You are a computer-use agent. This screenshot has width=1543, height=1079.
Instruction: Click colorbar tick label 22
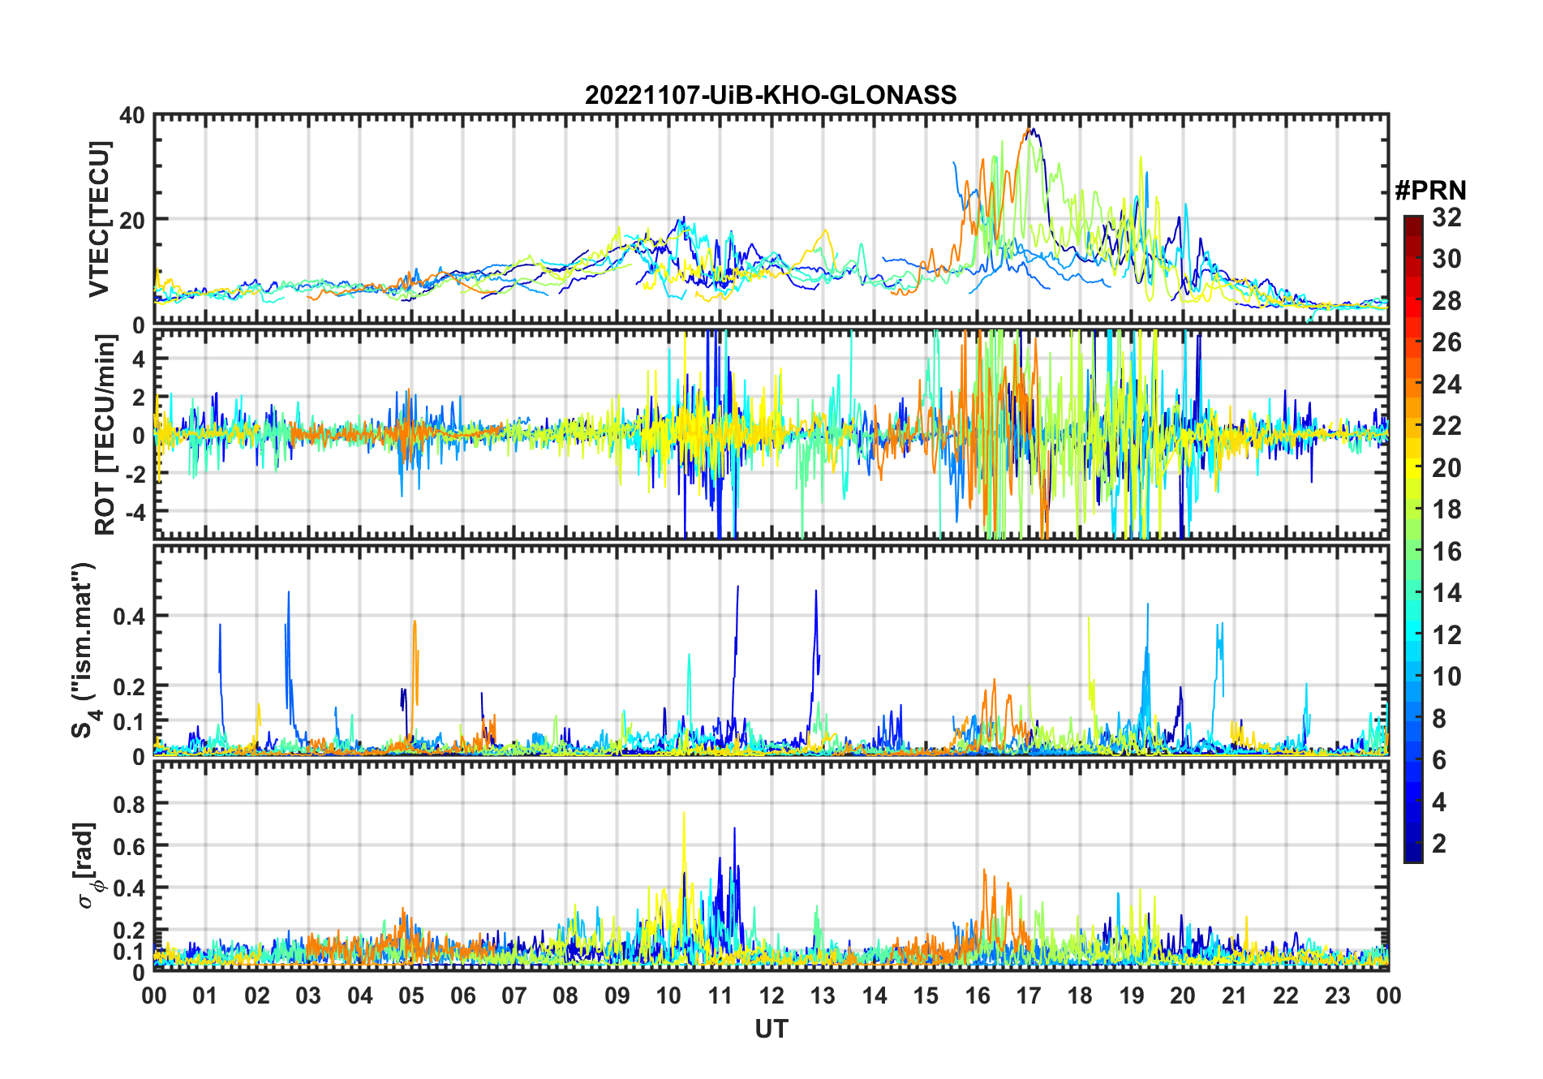click(1446, 426)
